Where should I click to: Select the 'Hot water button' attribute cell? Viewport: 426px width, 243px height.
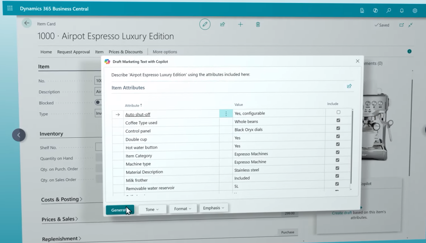point(172,147)
